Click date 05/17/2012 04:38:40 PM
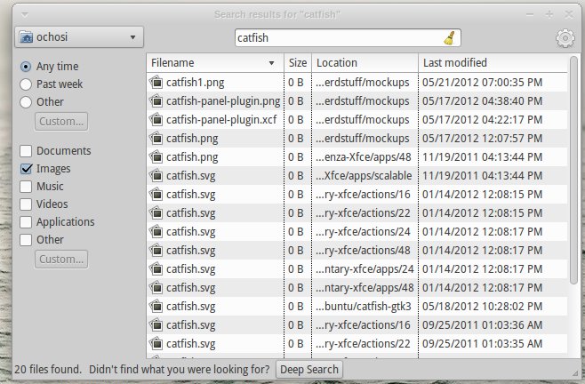The width and height of the screenshot is (585, 384). 482,101
